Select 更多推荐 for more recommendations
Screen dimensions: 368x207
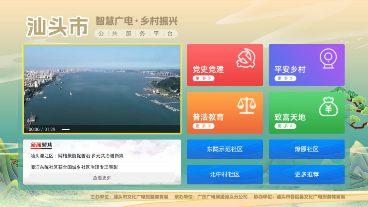(307, 174)
